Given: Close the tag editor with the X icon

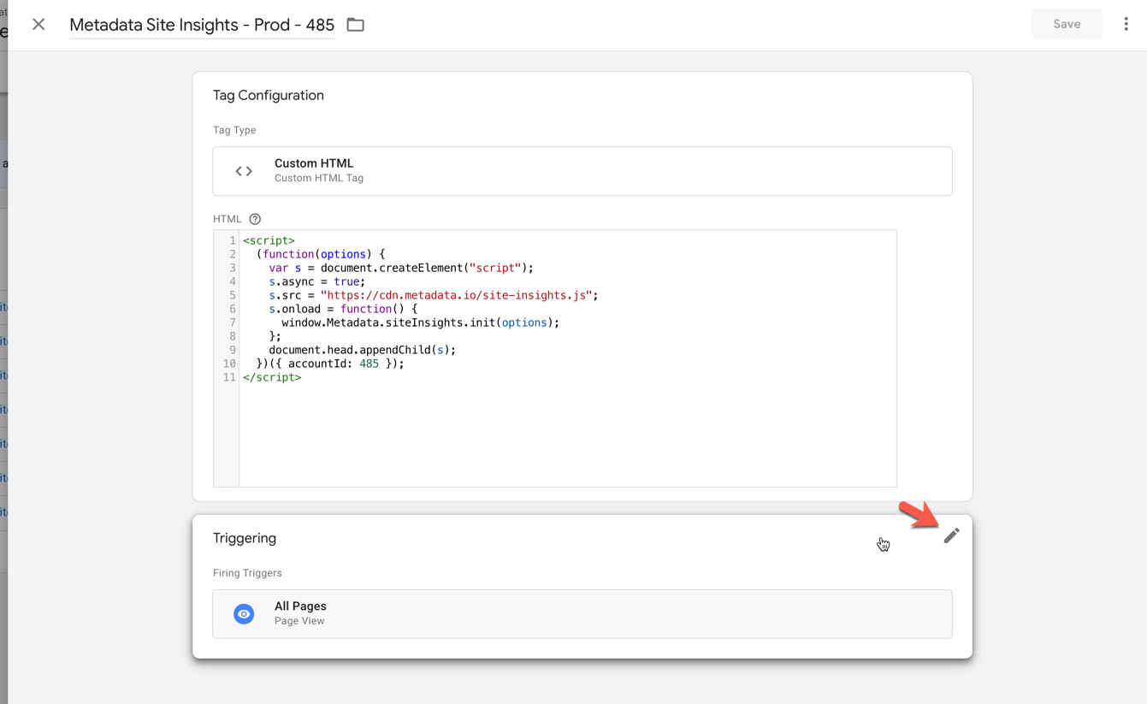Looking at the screenshot, I should coord(38,25).
